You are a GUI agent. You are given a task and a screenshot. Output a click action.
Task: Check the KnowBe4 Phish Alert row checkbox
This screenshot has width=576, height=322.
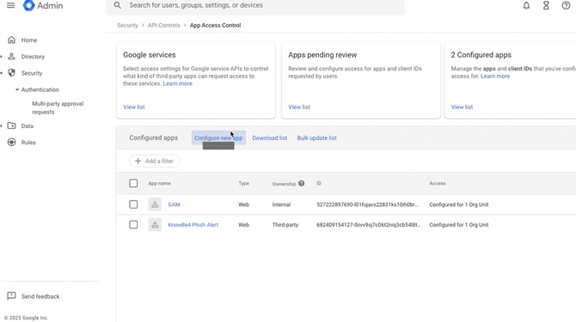tap(133, 224)
